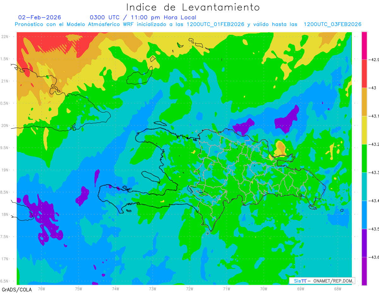Click the "75W" longitude label

click(78, 289)
